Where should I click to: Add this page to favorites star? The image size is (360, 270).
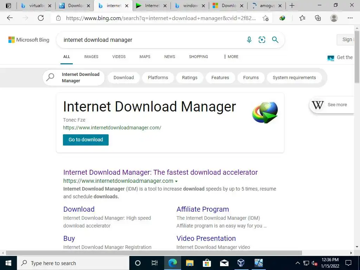click(266, 18)
